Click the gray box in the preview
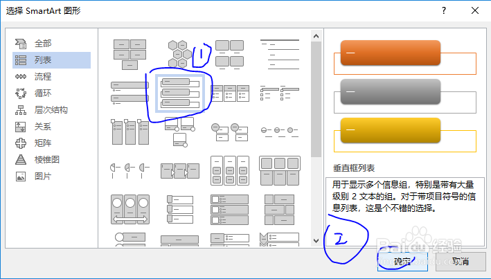Image resolution: width=491 pixels, height=279 pixels. point(391,91)
